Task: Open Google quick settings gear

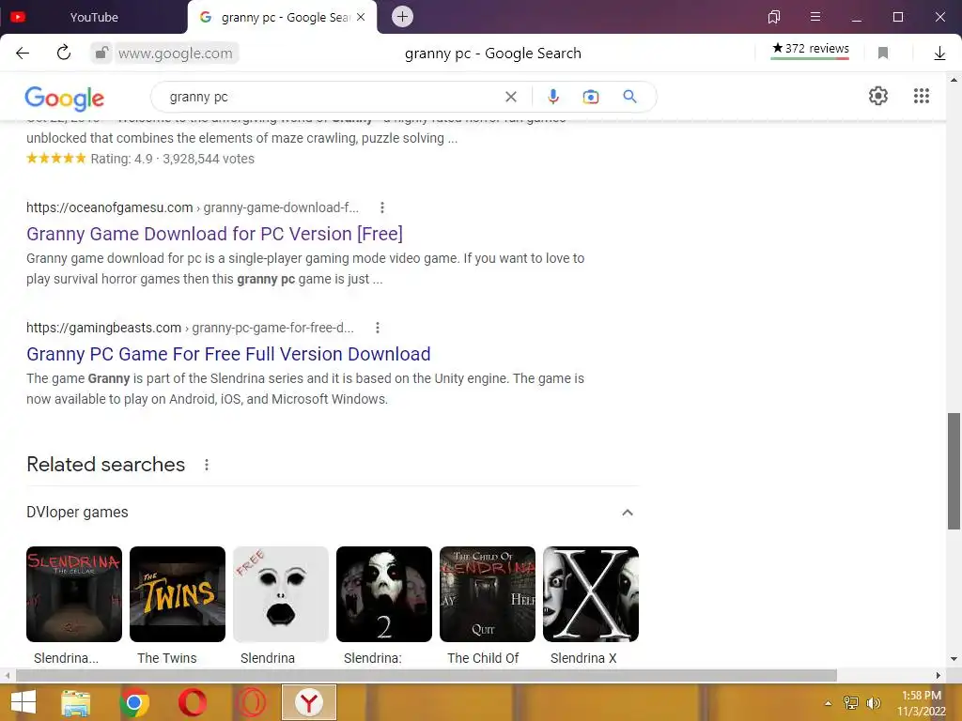Action: [x=878, y=96]
